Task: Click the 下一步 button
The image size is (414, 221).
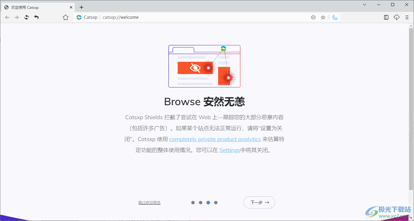Action: [x=259, y=202]
